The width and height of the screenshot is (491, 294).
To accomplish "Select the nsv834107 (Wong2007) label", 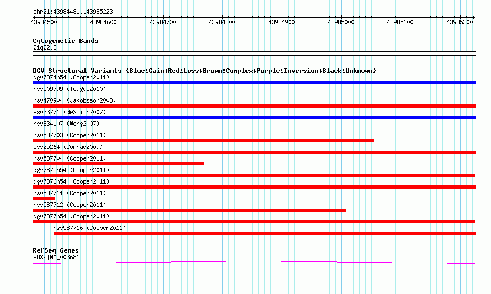I will [x=66, y=124].
